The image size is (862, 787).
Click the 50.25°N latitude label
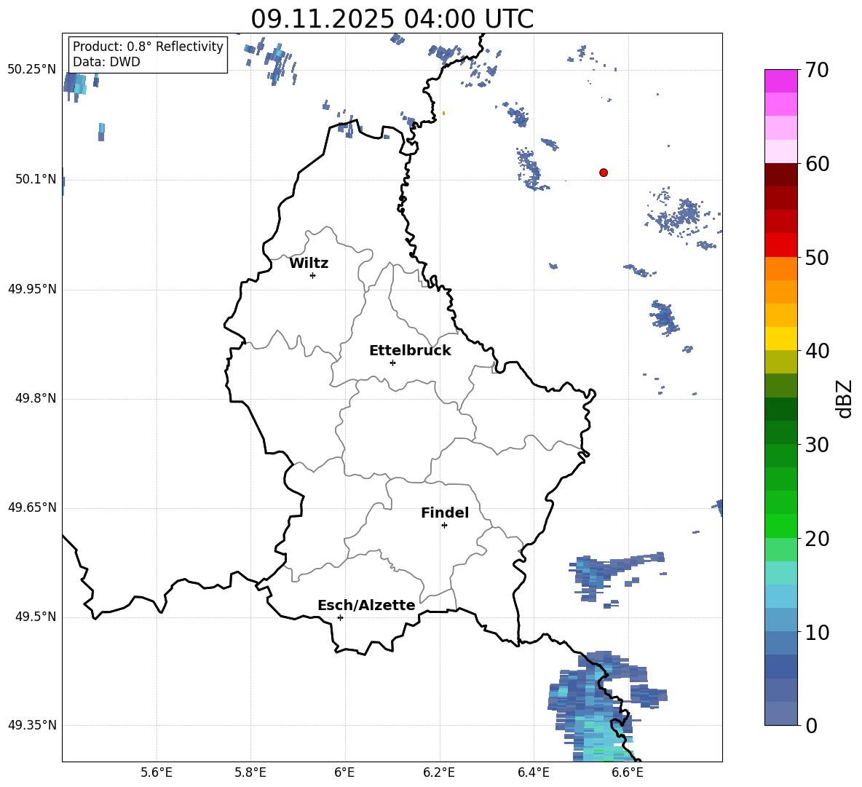pos(32,70)
